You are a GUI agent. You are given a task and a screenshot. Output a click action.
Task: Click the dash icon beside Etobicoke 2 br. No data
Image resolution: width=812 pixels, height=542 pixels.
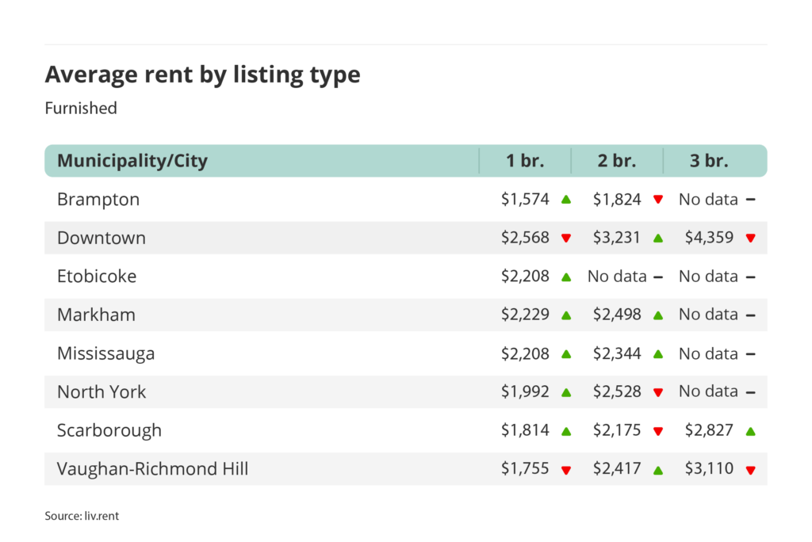[658, 277]
